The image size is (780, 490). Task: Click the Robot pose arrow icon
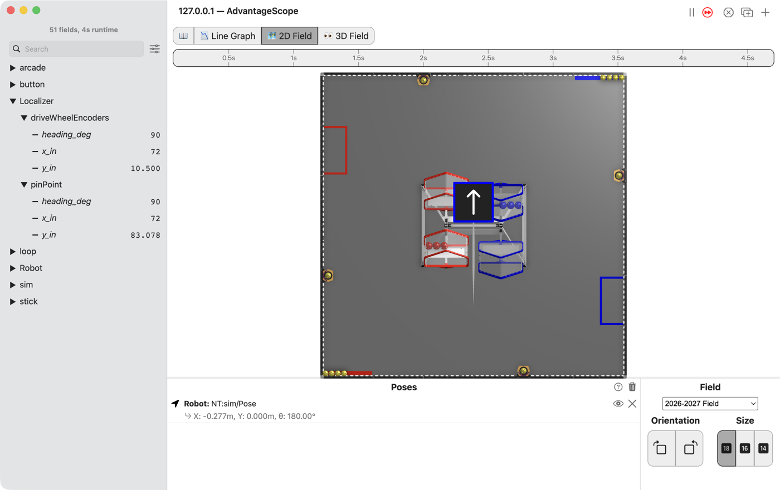pos(175,404)
